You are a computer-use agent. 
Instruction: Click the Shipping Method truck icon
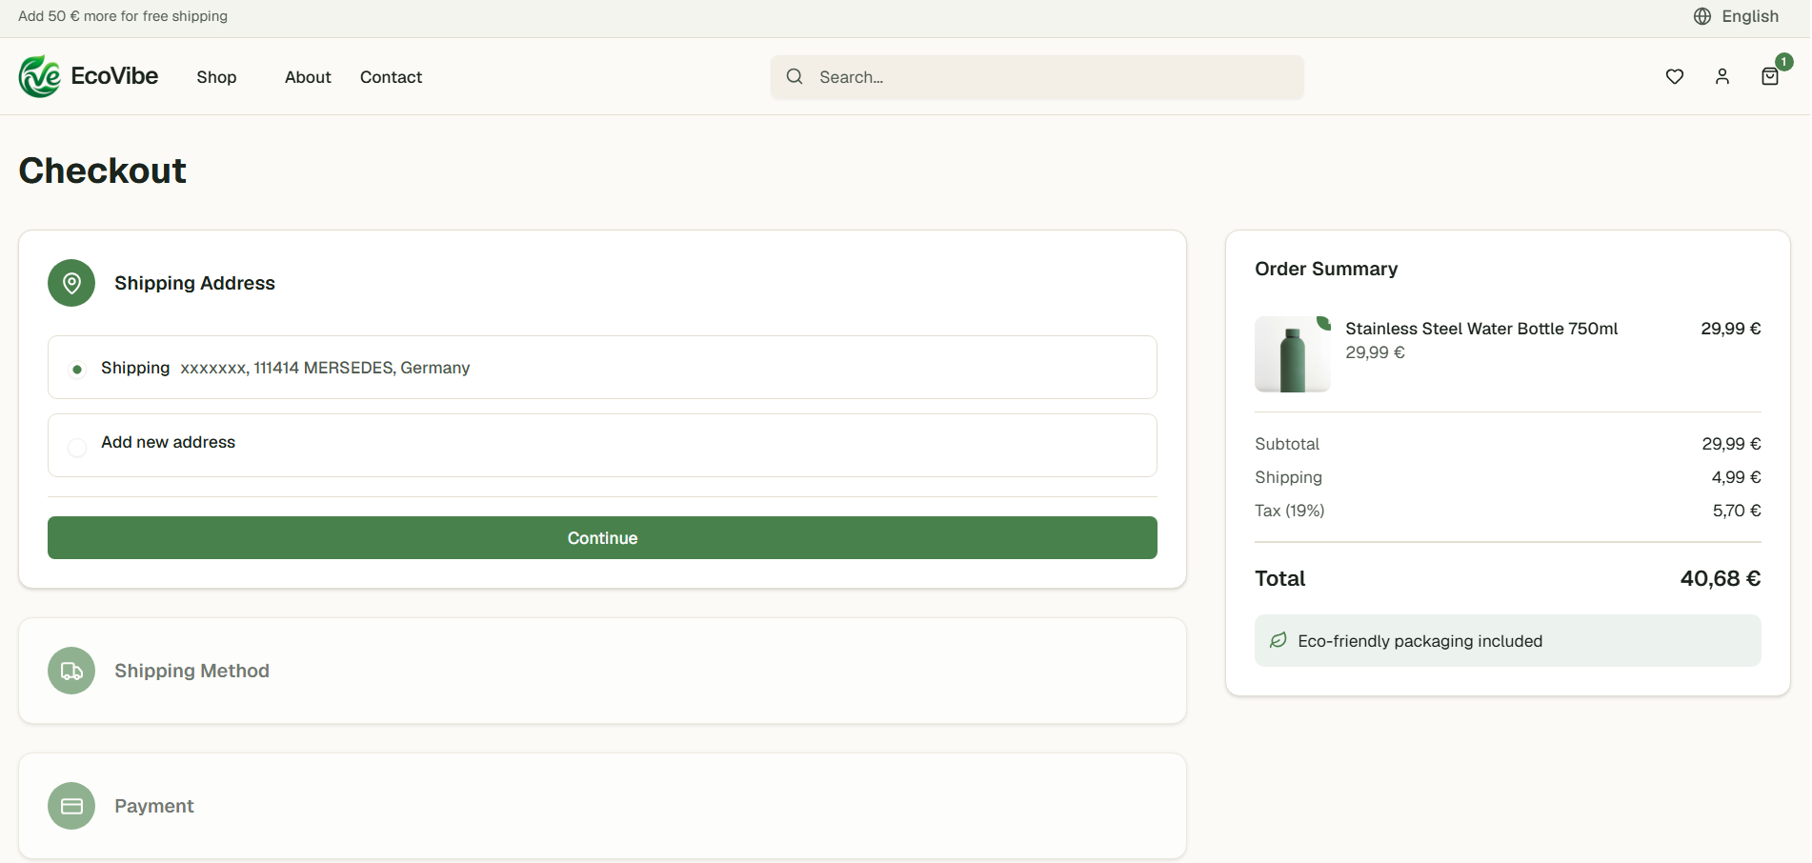[71, 671]
